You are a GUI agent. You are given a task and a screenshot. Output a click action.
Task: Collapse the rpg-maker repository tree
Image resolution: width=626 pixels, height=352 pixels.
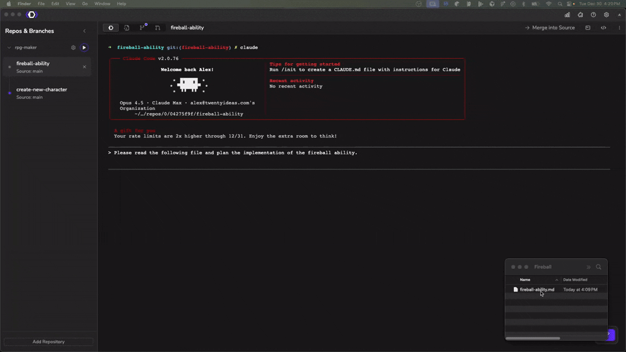9,48
